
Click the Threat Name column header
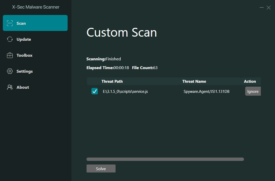tap(194, 81)
